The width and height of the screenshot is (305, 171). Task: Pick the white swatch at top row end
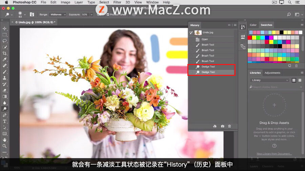(x=301, y=32)
